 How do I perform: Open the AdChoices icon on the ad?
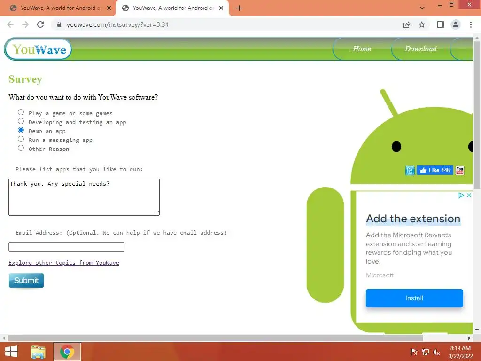pos(461,195)
